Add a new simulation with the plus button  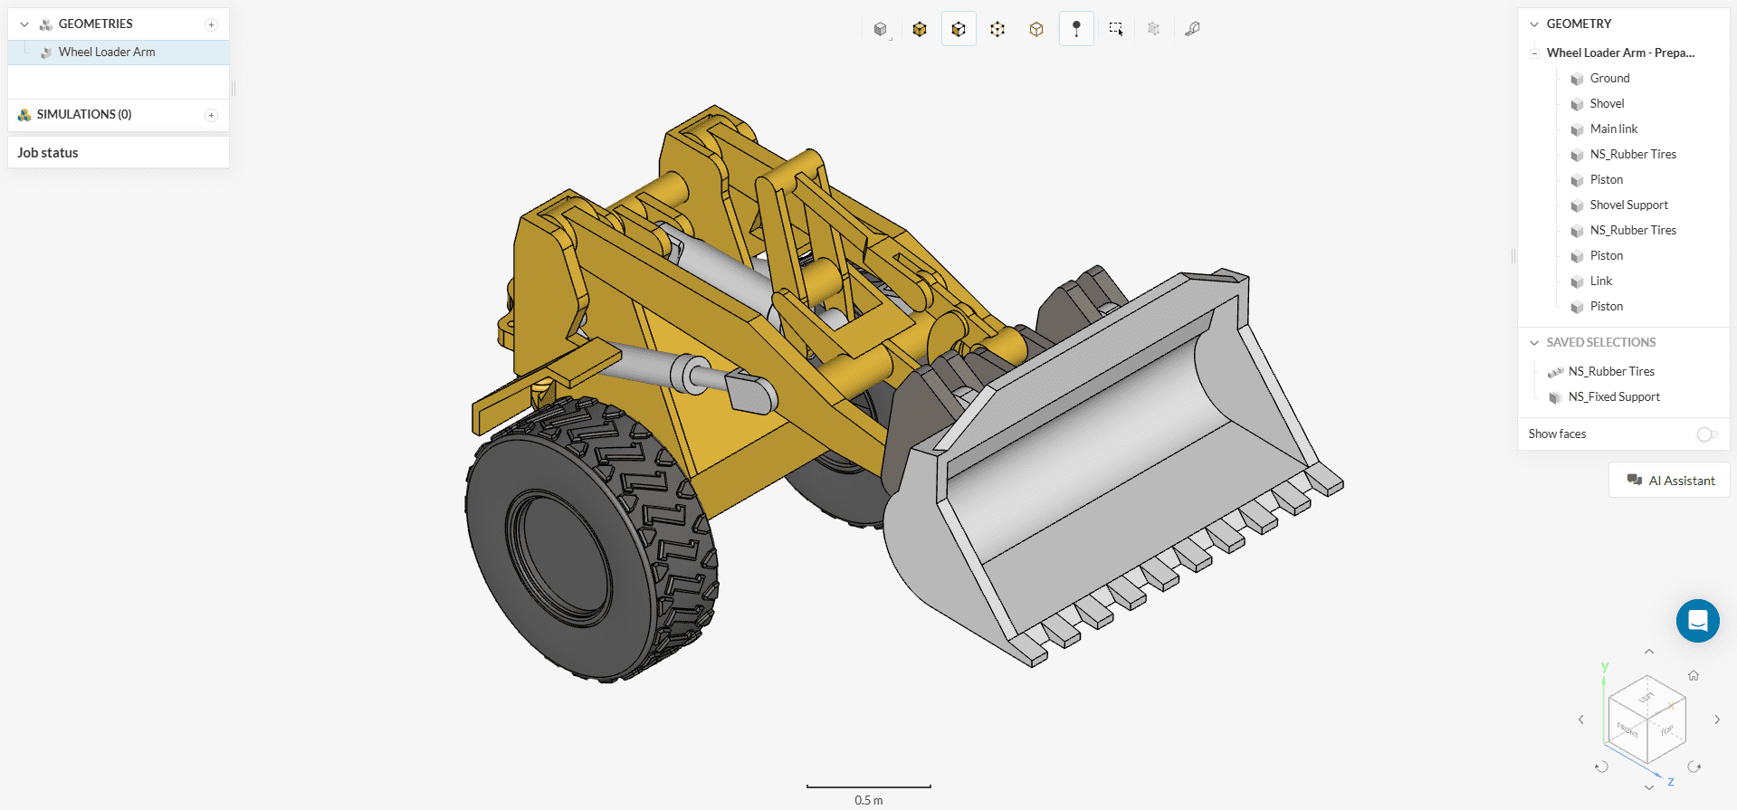coord(211,115)
